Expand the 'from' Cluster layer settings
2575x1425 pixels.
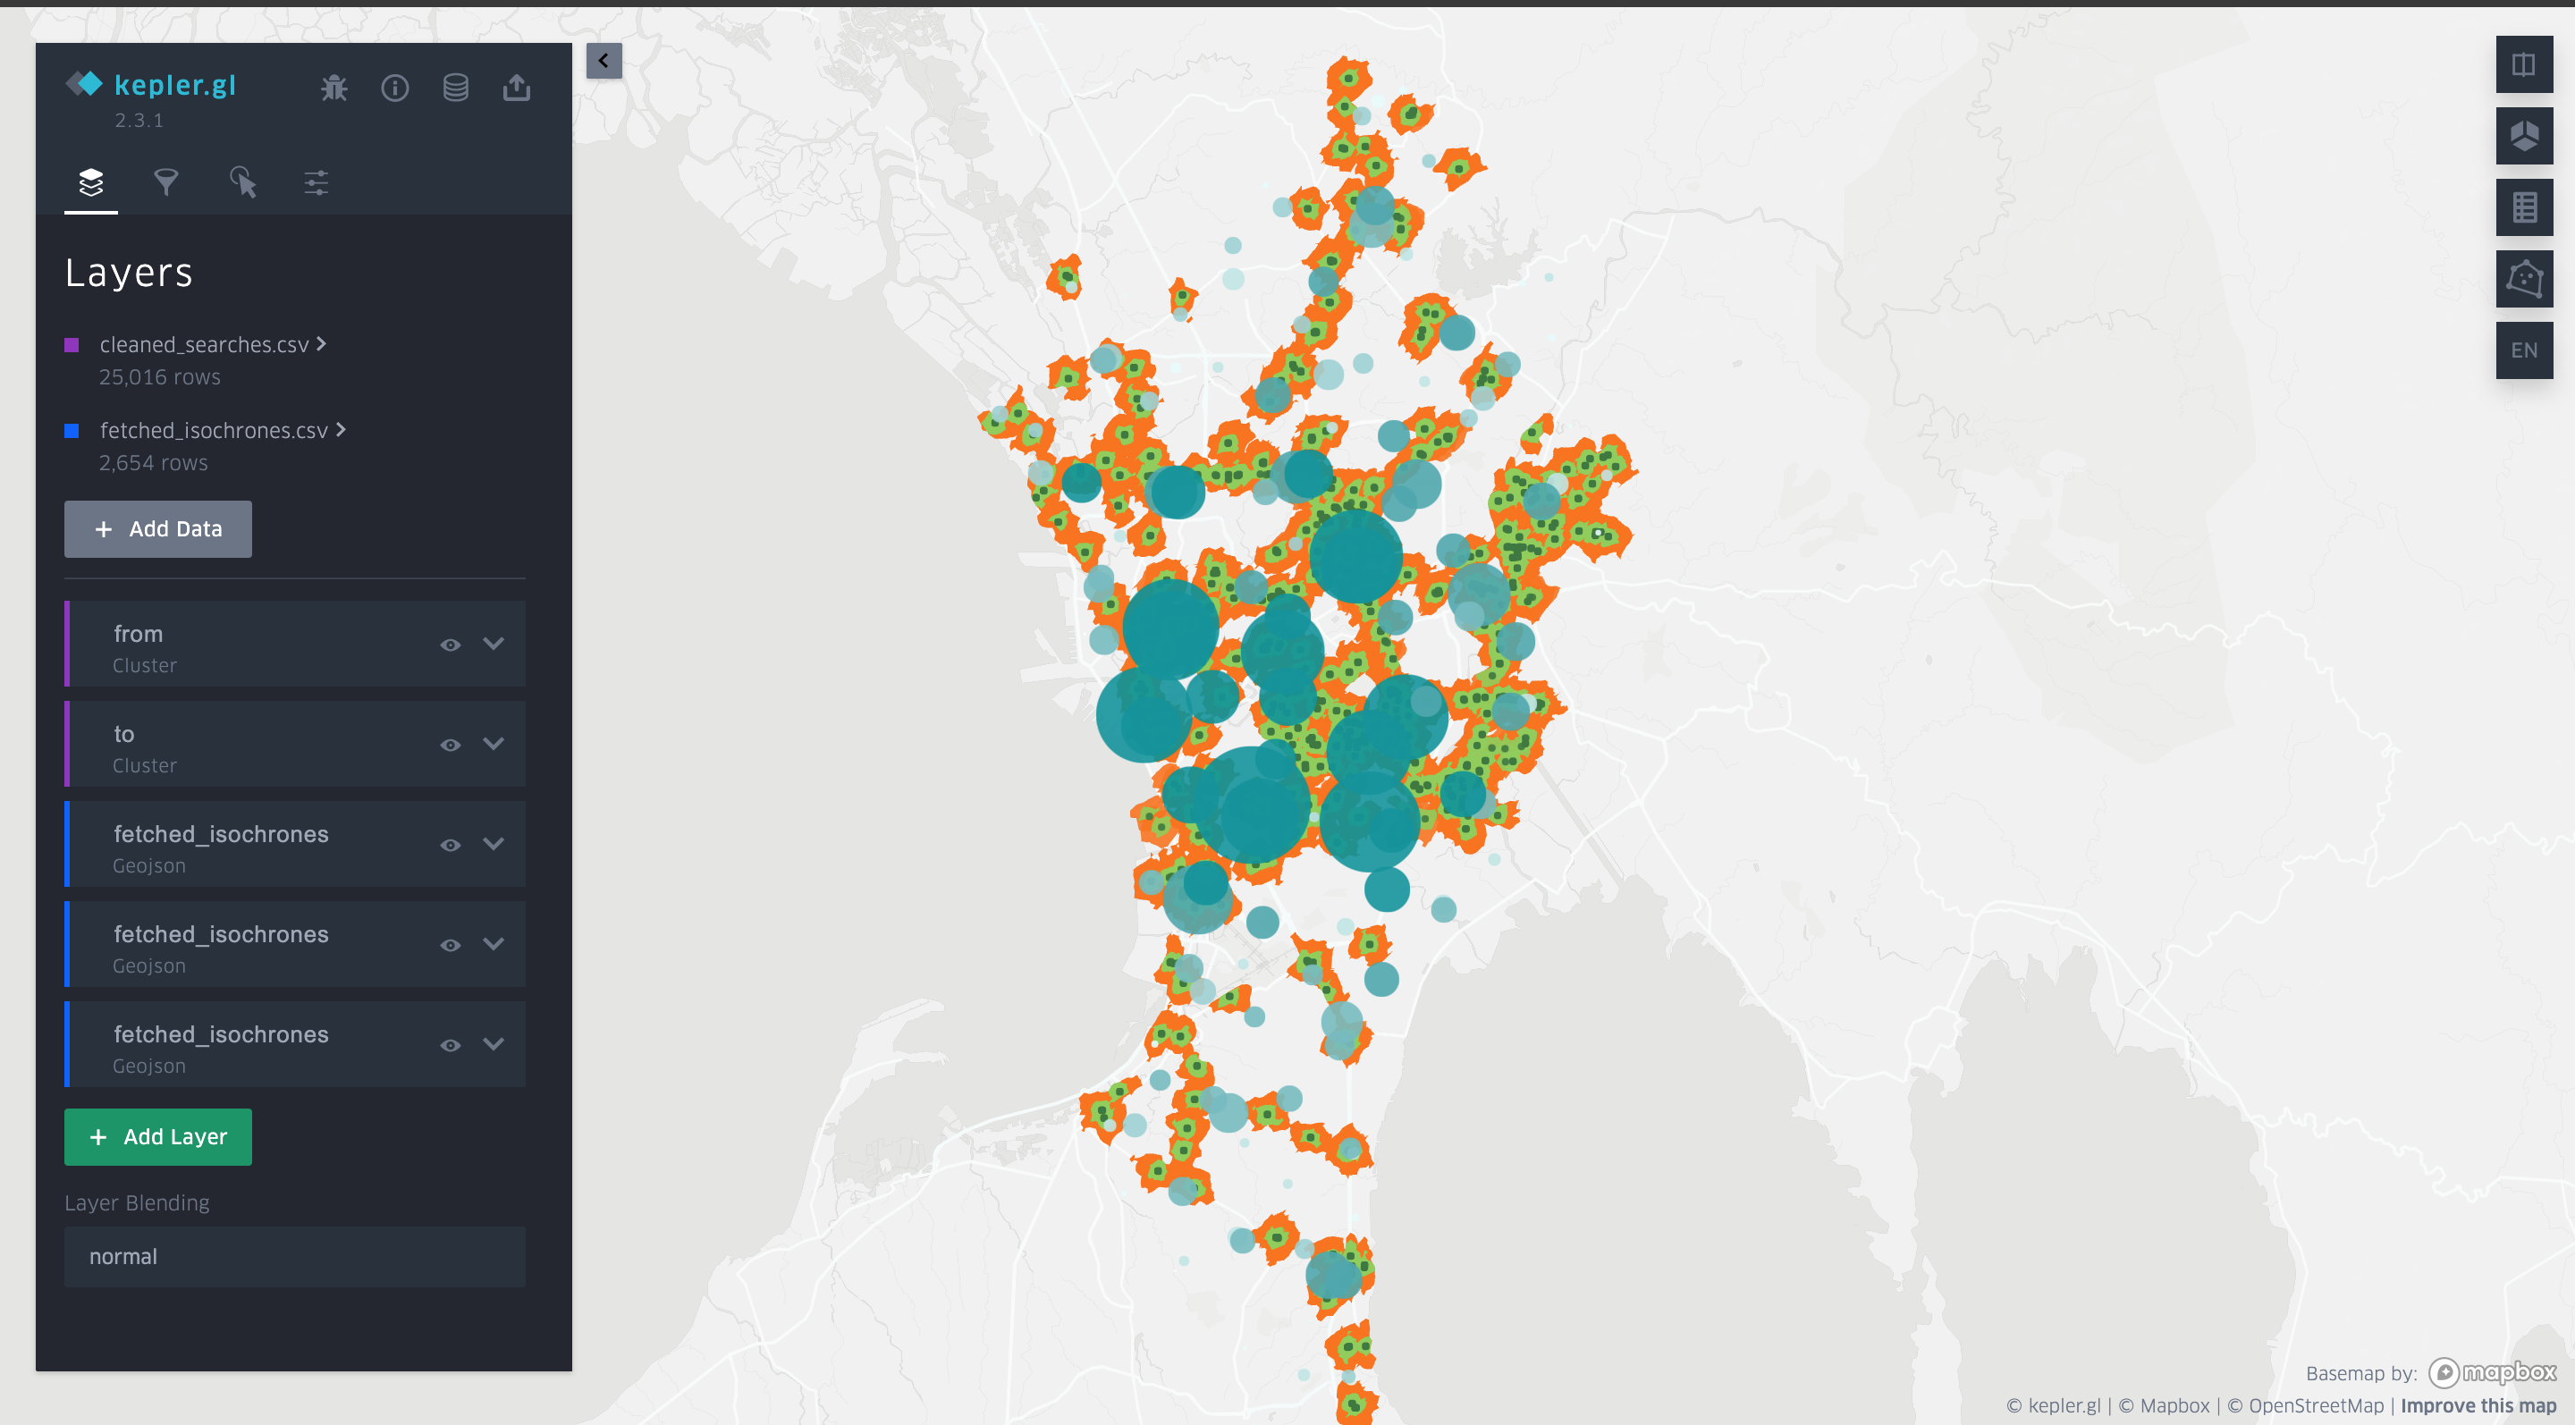point(494,645)
